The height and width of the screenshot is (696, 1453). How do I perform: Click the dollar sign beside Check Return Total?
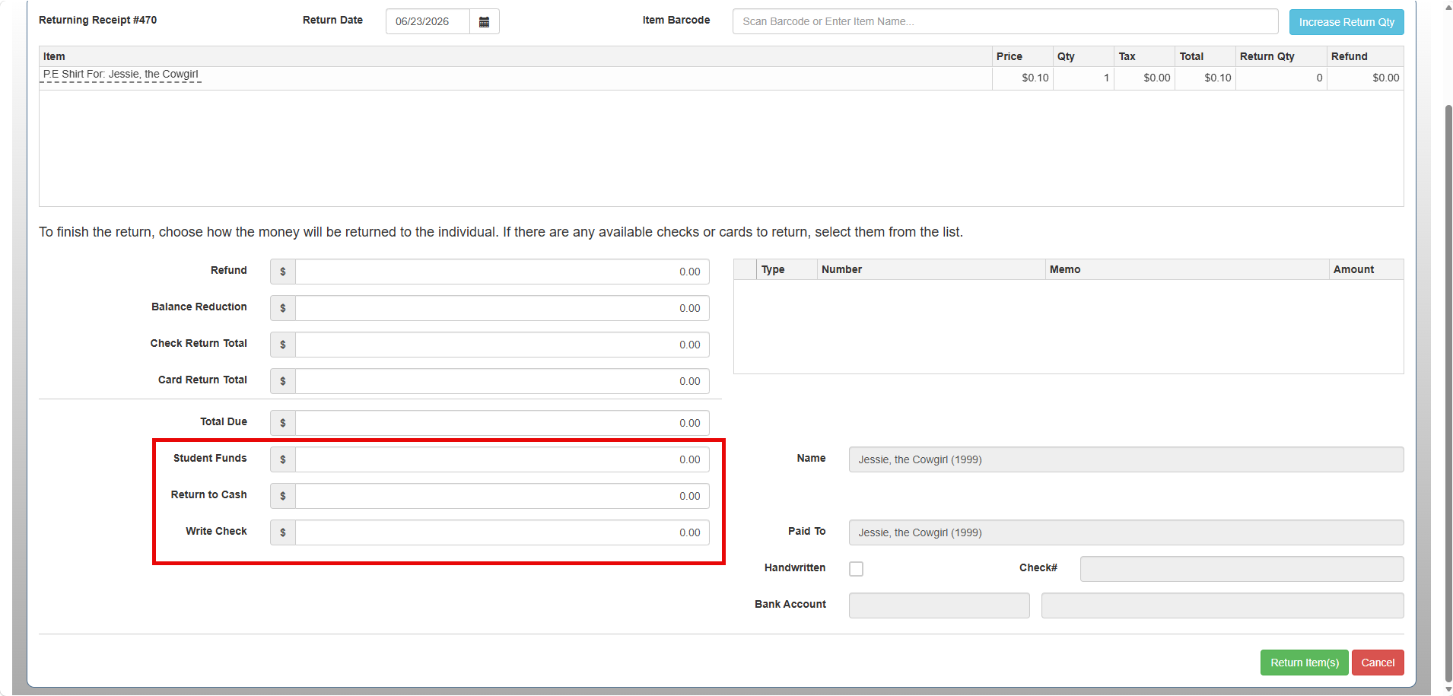tap(283, 345)
